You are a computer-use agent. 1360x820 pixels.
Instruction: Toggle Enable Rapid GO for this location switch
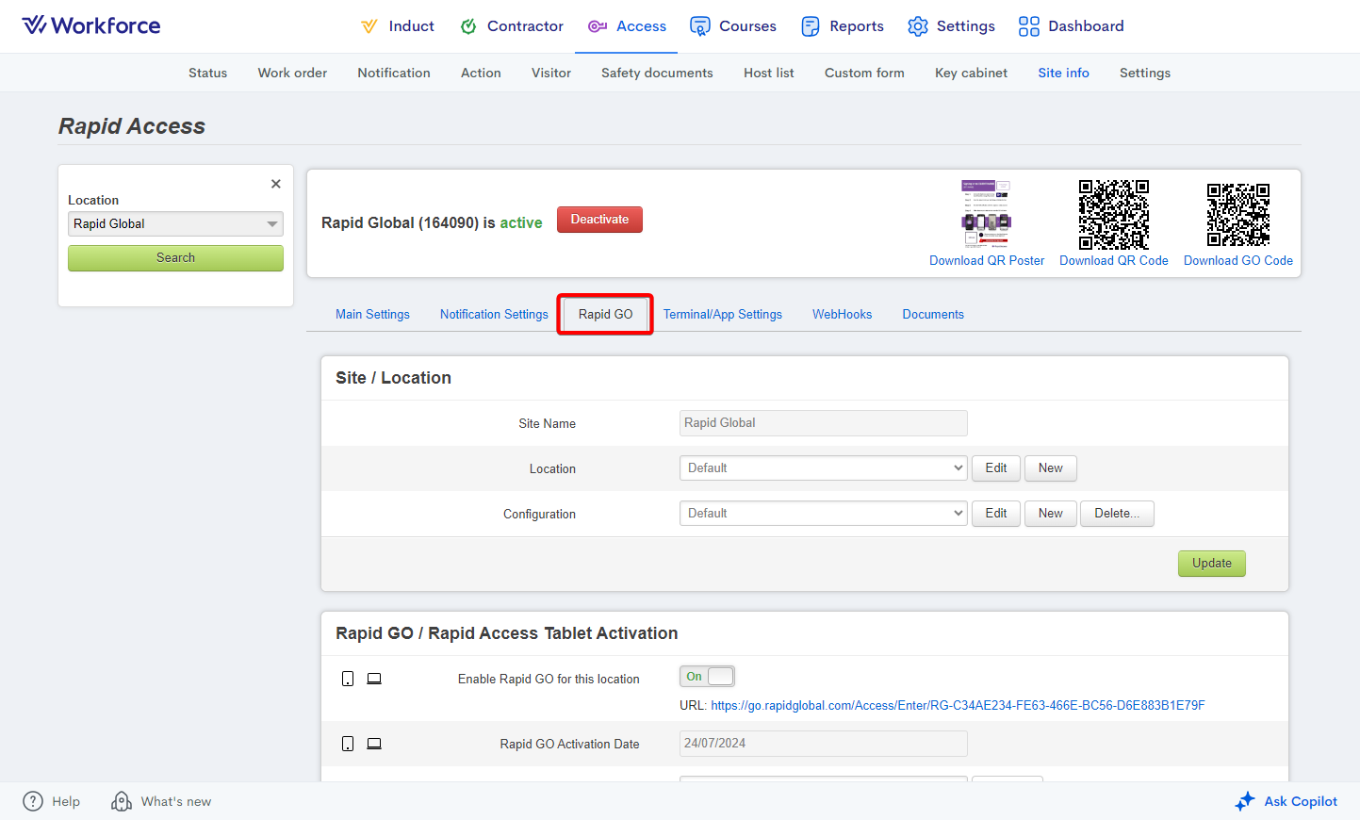[x=707, y=677]
